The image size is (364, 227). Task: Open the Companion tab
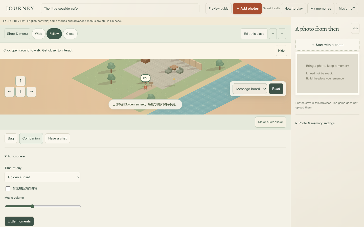tap(31, 138)
